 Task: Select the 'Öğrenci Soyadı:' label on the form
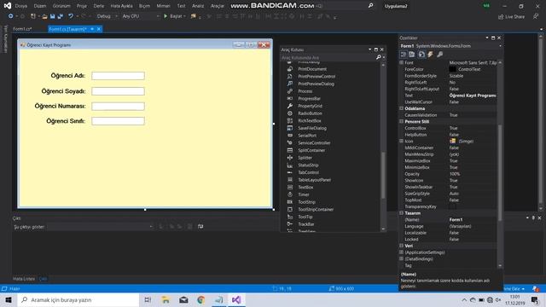point(63,91)
